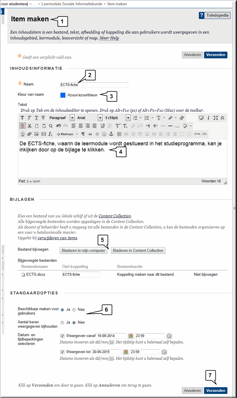Select Ja for Beschikbaar maken voor gebruikers

(62, 310)
